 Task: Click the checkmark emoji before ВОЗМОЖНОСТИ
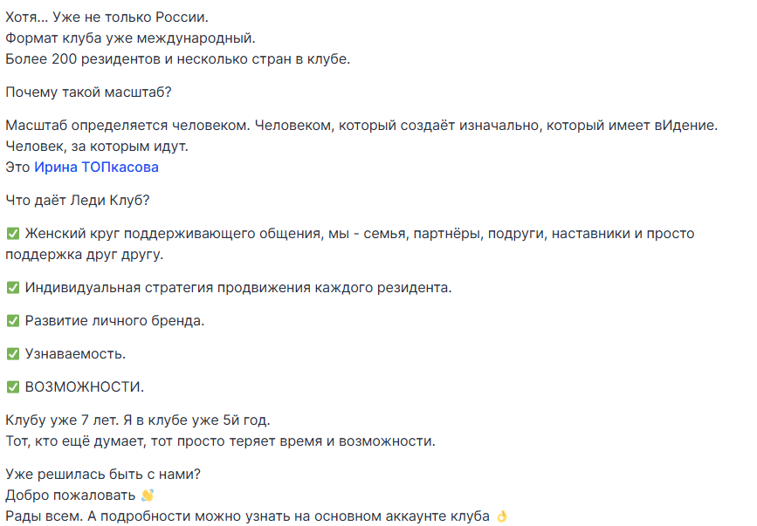13,386
